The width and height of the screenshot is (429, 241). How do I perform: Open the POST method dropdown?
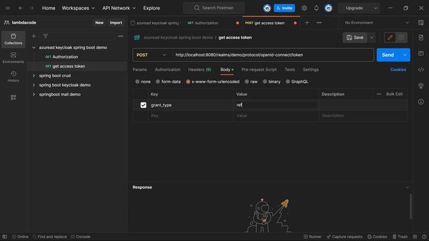coord(151,55)
